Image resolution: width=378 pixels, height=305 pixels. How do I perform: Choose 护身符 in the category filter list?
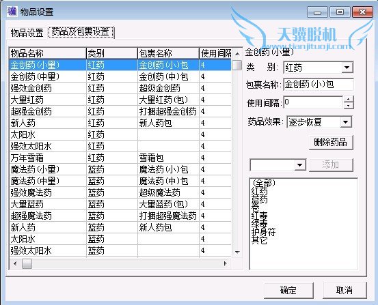pyautogui.click(x=263, y=232)
